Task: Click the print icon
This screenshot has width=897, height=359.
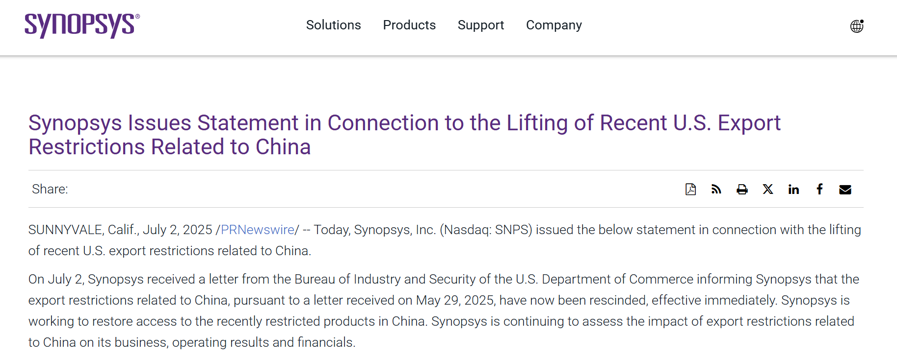Action: pos(742,189)
